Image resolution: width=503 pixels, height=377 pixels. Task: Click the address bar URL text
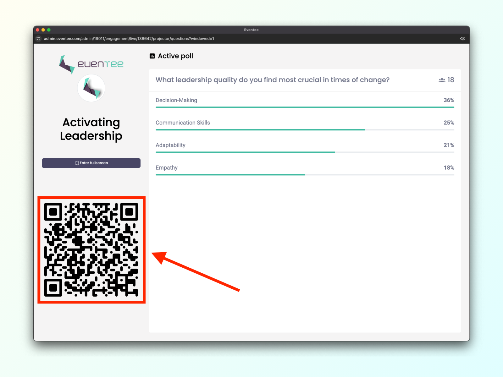coord(129,39)
